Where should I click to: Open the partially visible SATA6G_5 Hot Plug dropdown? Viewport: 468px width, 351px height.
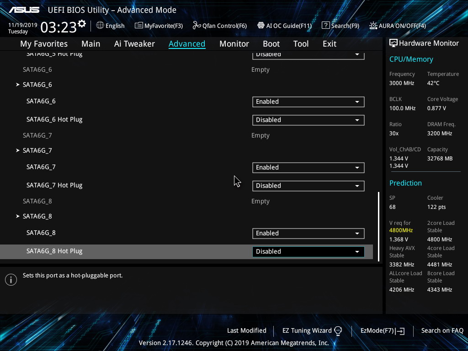click(308, 55)
